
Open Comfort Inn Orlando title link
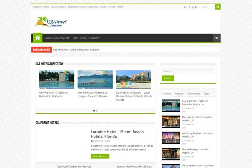point(134,96)
